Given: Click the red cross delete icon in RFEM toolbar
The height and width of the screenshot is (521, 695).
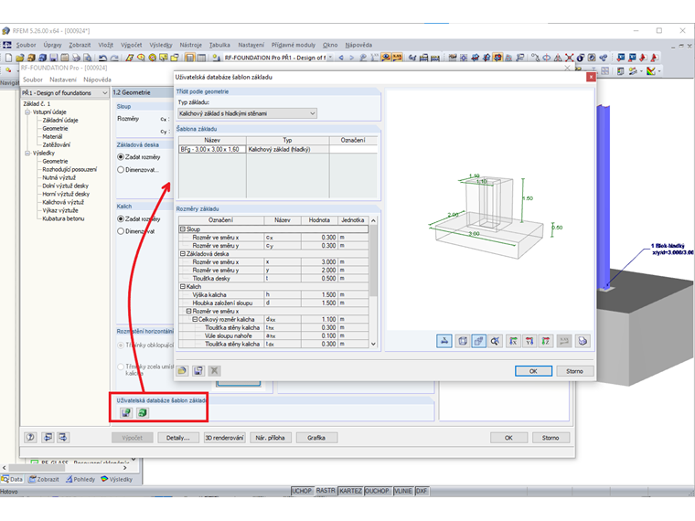Looking at the screenshot, I should (569, 58).
